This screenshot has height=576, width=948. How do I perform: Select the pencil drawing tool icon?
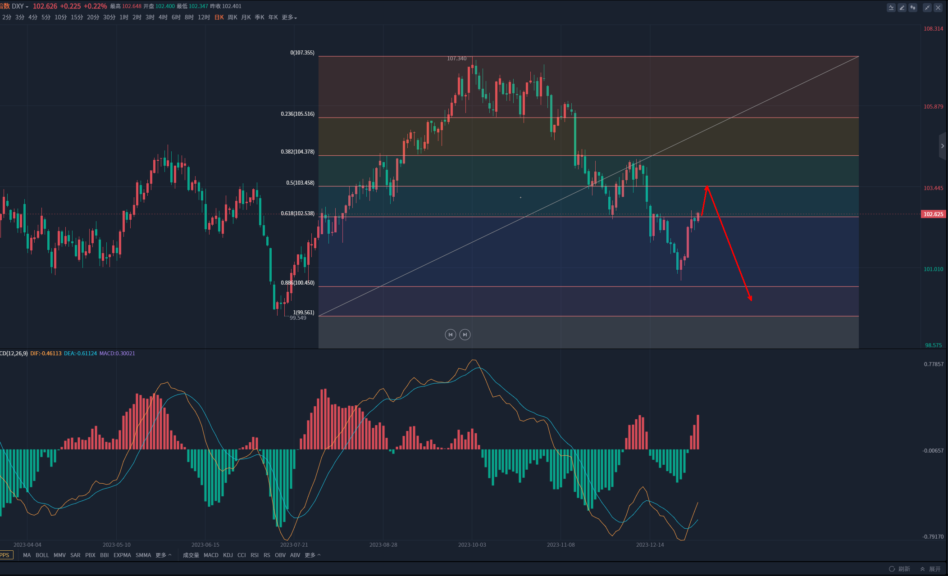[902, 8]
